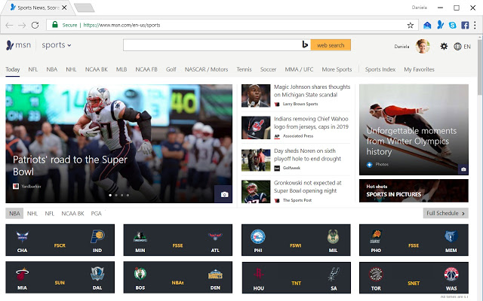Open the MSN butterfly extension icon
This screenshot has width=483, height=301.
tap(441, 25)
